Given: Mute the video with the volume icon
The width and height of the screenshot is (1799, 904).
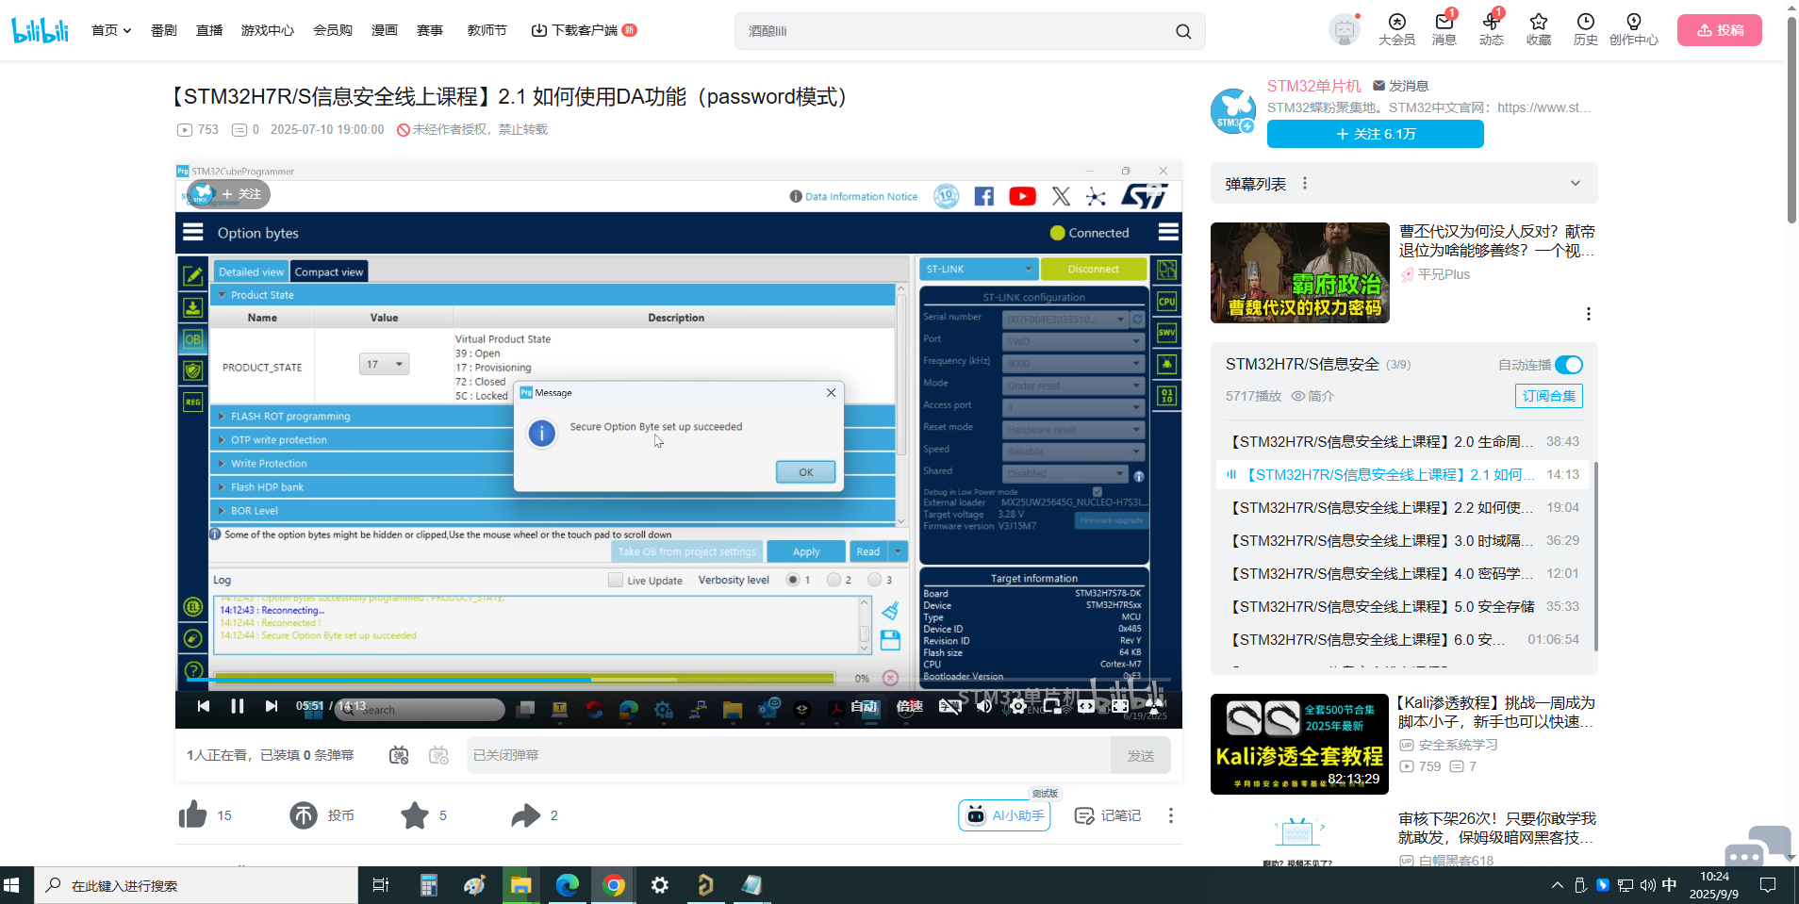Looking at the screenshot, I should click(984, 706).
